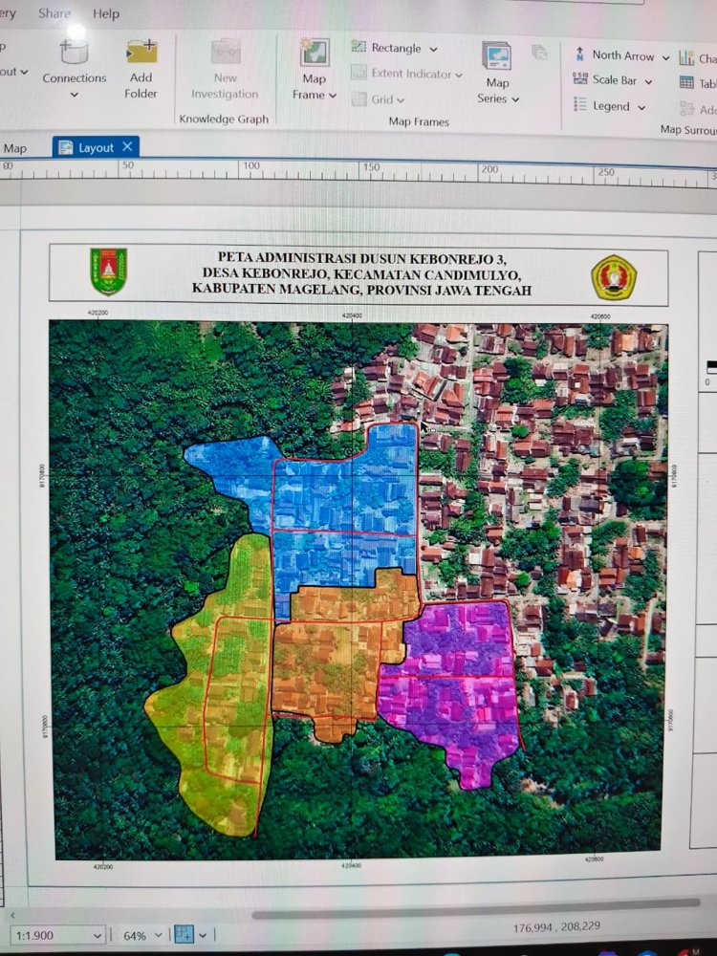Click the Connections database icon
717x956 pixels.
click(74, 52)
